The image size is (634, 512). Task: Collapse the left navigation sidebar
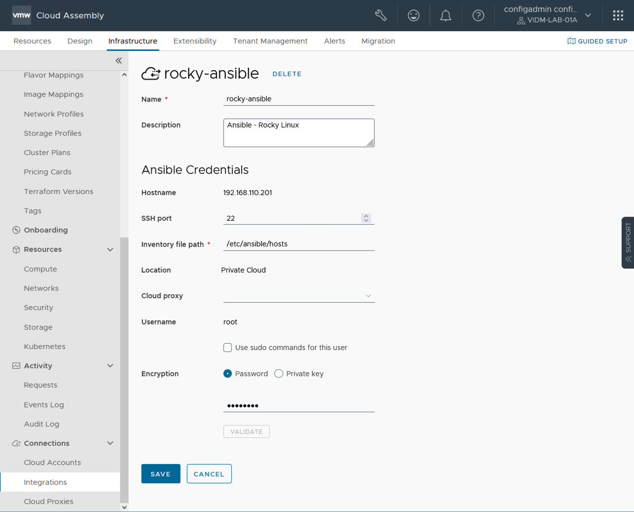coord(119,61)
